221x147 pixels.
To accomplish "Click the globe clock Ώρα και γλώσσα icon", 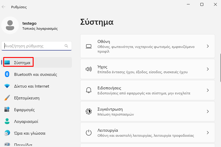I will coord(7,133).
